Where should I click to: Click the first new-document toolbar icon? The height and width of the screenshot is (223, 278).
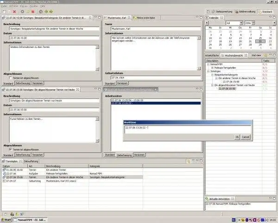point(5,12)
